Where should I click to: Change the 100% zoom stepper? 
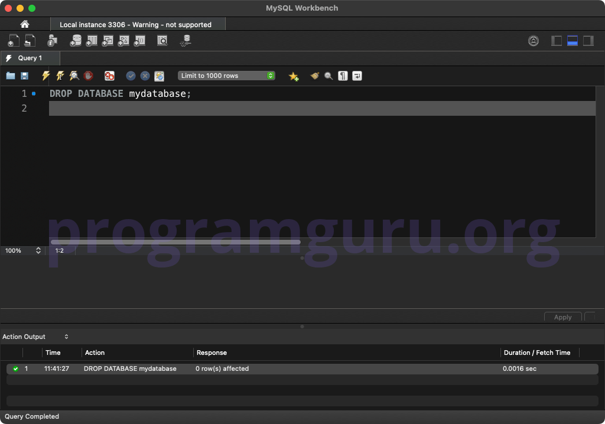click(x=38, y=250)
